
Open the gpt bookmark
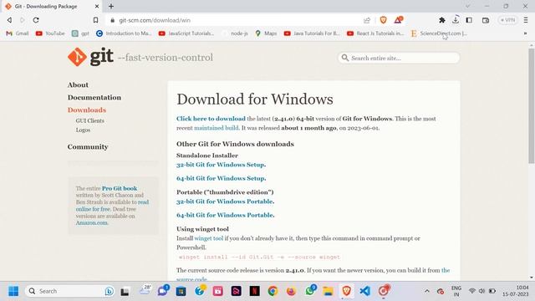point(80,33)
